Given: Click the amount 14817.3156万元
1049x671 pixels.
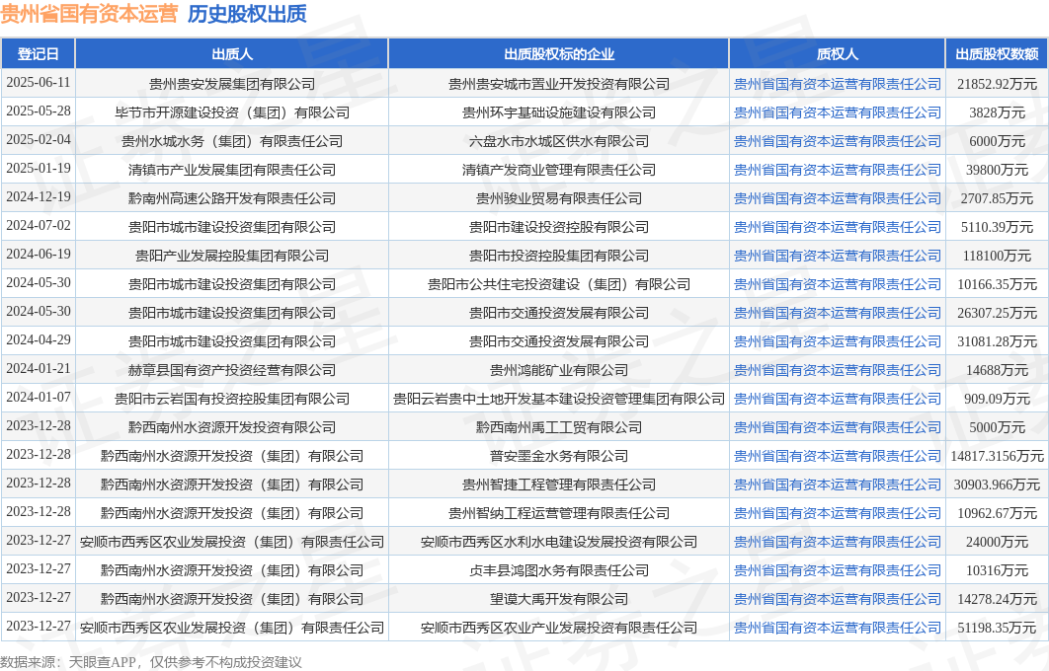Looking at the screenshot, I should pos(997,456).
